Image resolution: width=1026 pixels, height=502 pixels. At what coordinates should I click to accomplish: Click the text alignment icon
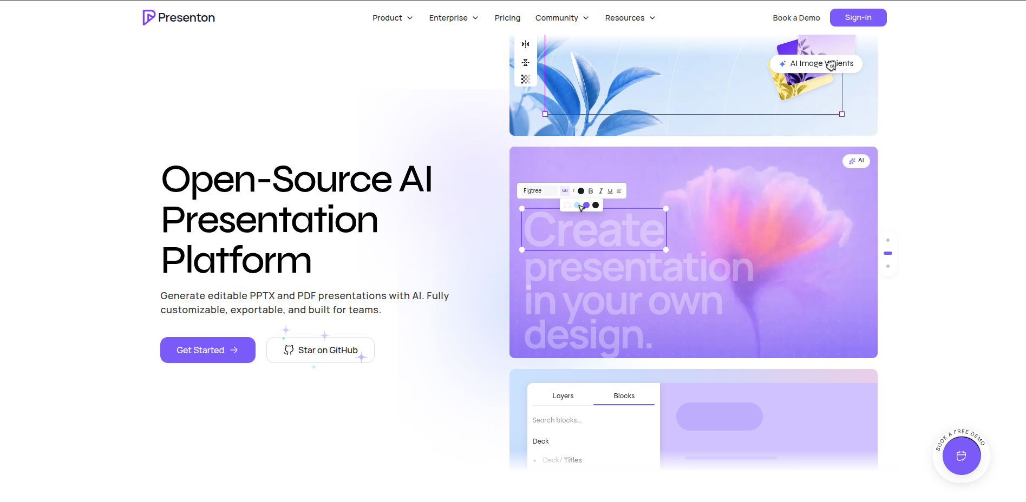click(619, 191)
